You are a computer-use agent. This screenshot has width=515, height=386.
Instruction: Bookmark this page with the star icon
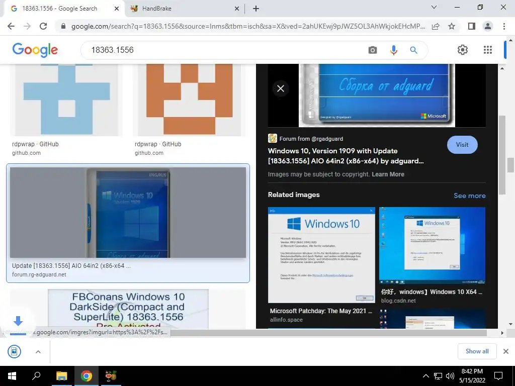[x=452, y=26]
